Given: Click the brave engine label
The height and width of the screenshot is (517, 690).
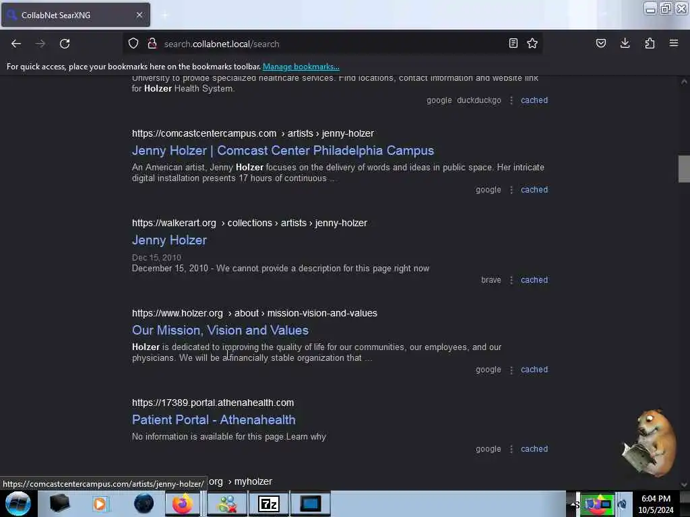Looking at the screenshot, I should point(491,280).
